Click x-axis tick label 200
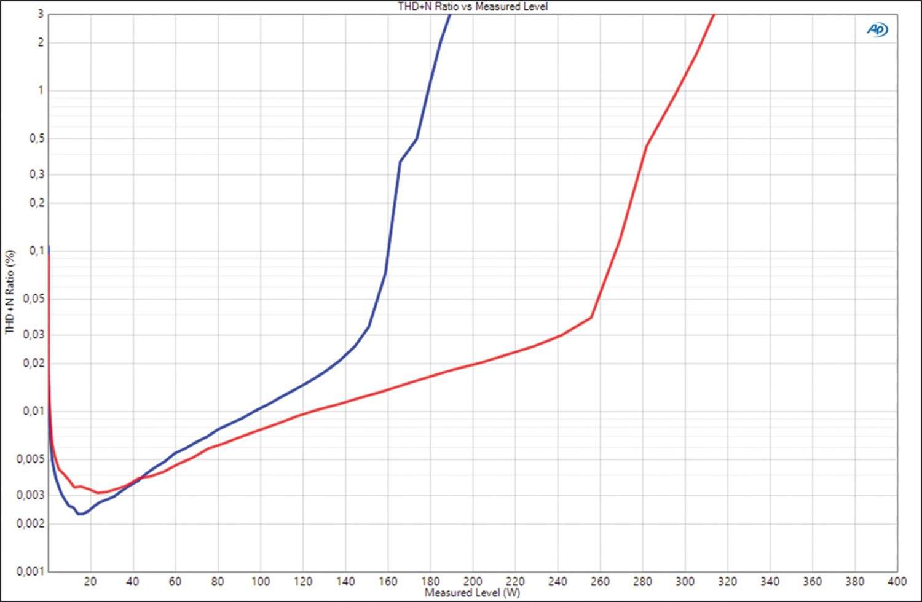 tap(473, 581)
